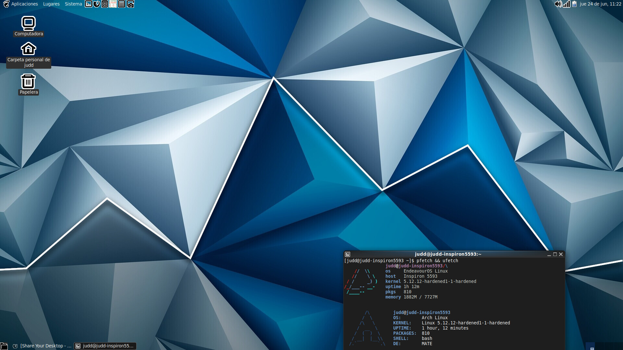Open the Sistema menu
Image resolution: width=623 pixels, height=350 pixels.
[x=73, y=4]
